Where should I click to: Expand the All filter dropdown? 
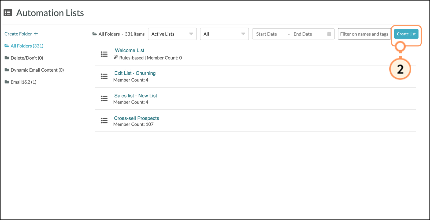coord(224,34)
